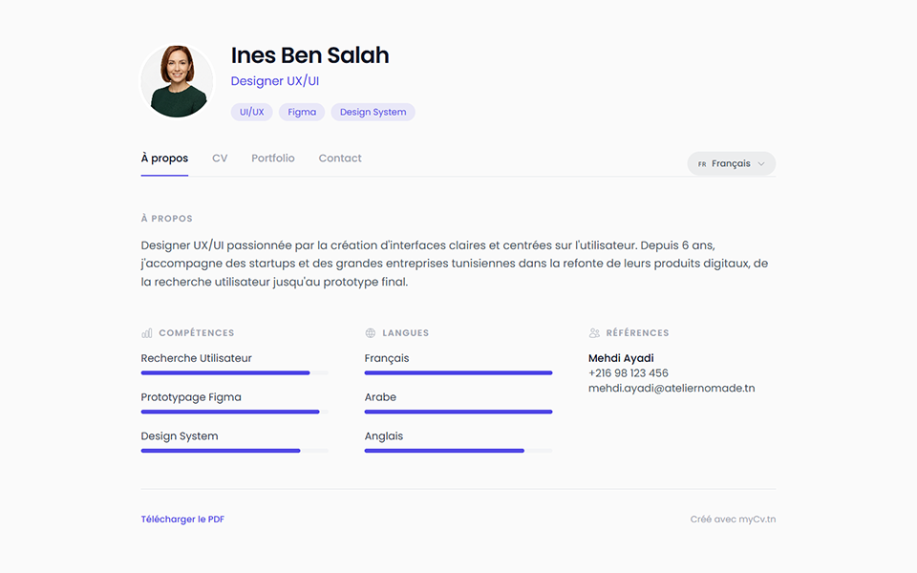Click the language selector chevron arrow
The width and height of the screenshot is (917, 573).
(761, 163)
